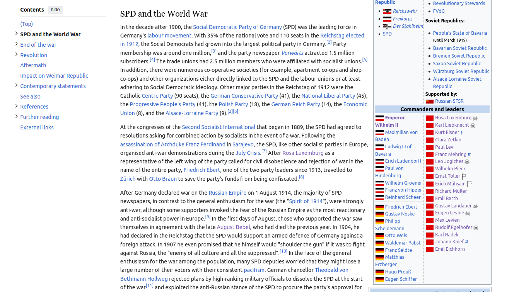Open the July Crisis link
Viewport: 531px width, 292px height.
248,153
